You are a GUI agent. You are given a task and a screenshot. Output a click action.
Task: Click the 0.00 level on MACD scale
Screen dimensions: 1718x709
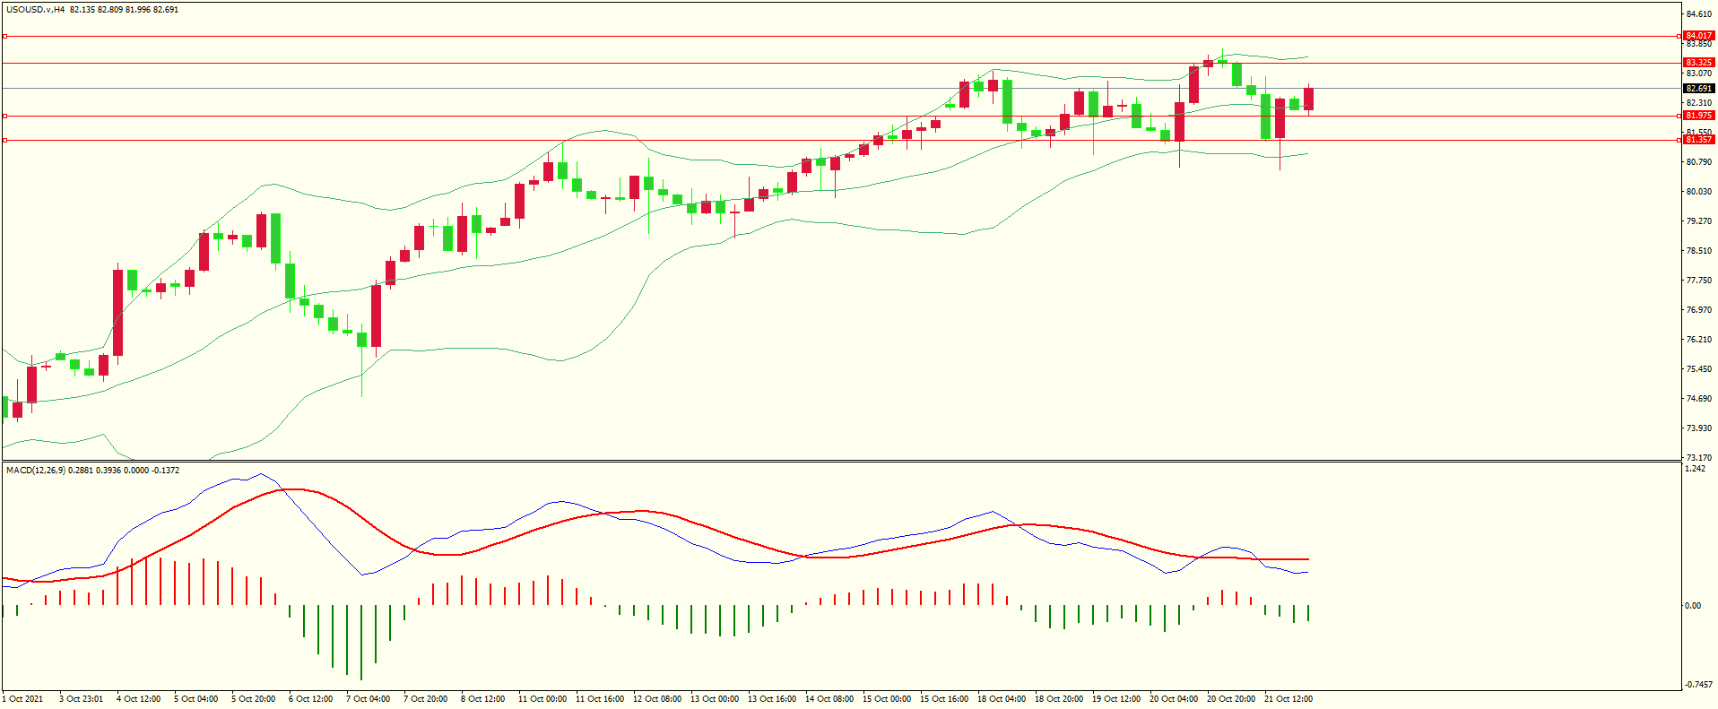tap(1692, 606)
